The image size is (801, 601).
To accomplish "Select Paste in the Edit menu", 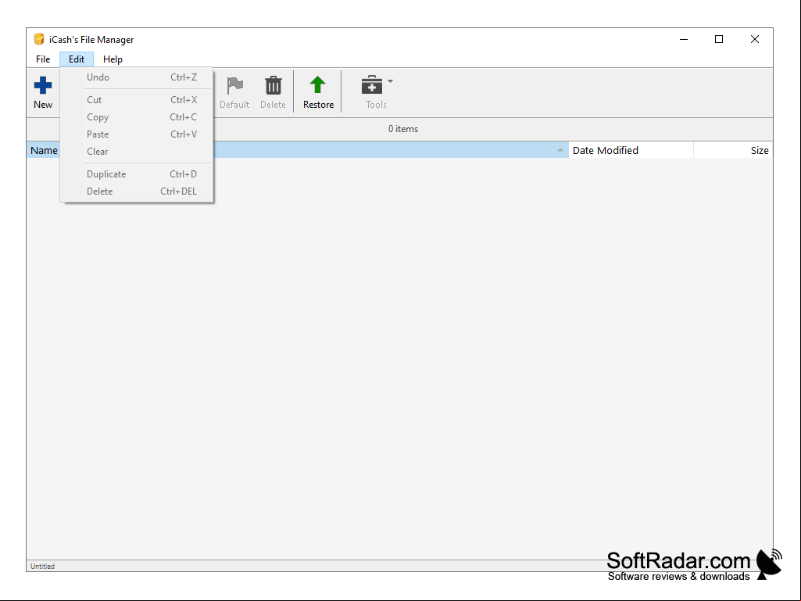I will pos(137,134).
